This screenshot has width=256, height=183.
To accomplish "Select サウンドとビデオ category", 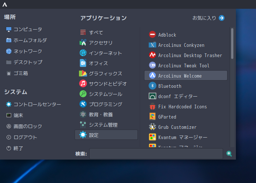I will pos(106,84).
